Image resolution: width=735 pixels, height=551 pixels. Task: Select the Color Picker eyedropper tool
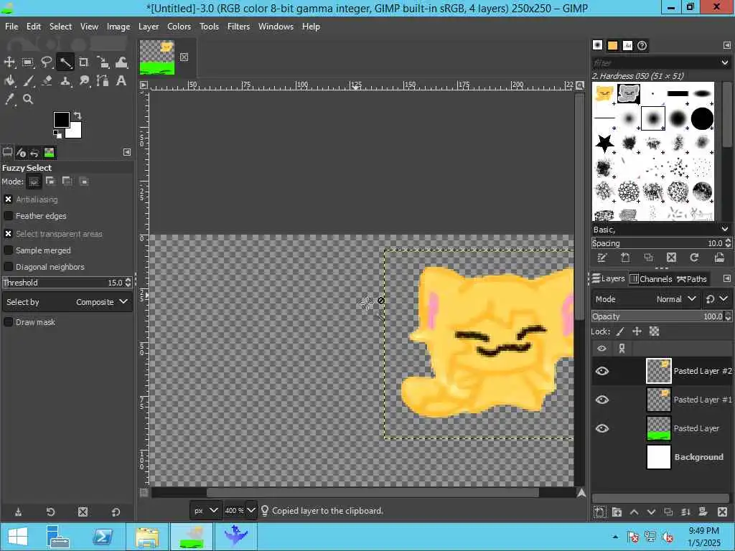click(9, 99)
